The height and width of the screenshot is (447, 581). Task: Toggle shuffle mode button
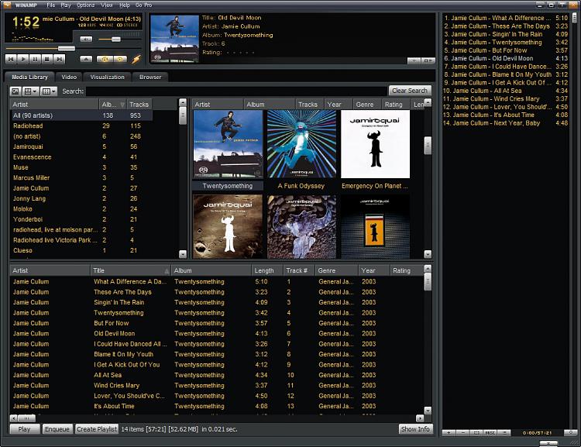[105, 59]
